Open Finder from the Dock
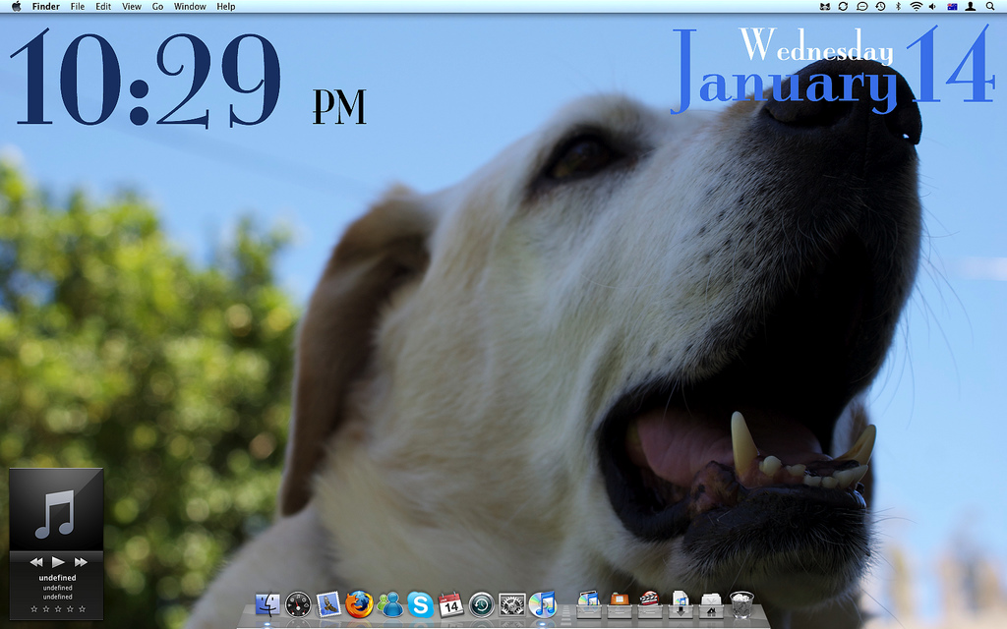This screenshot has height=629, width=1007. [x=267, y=604]
